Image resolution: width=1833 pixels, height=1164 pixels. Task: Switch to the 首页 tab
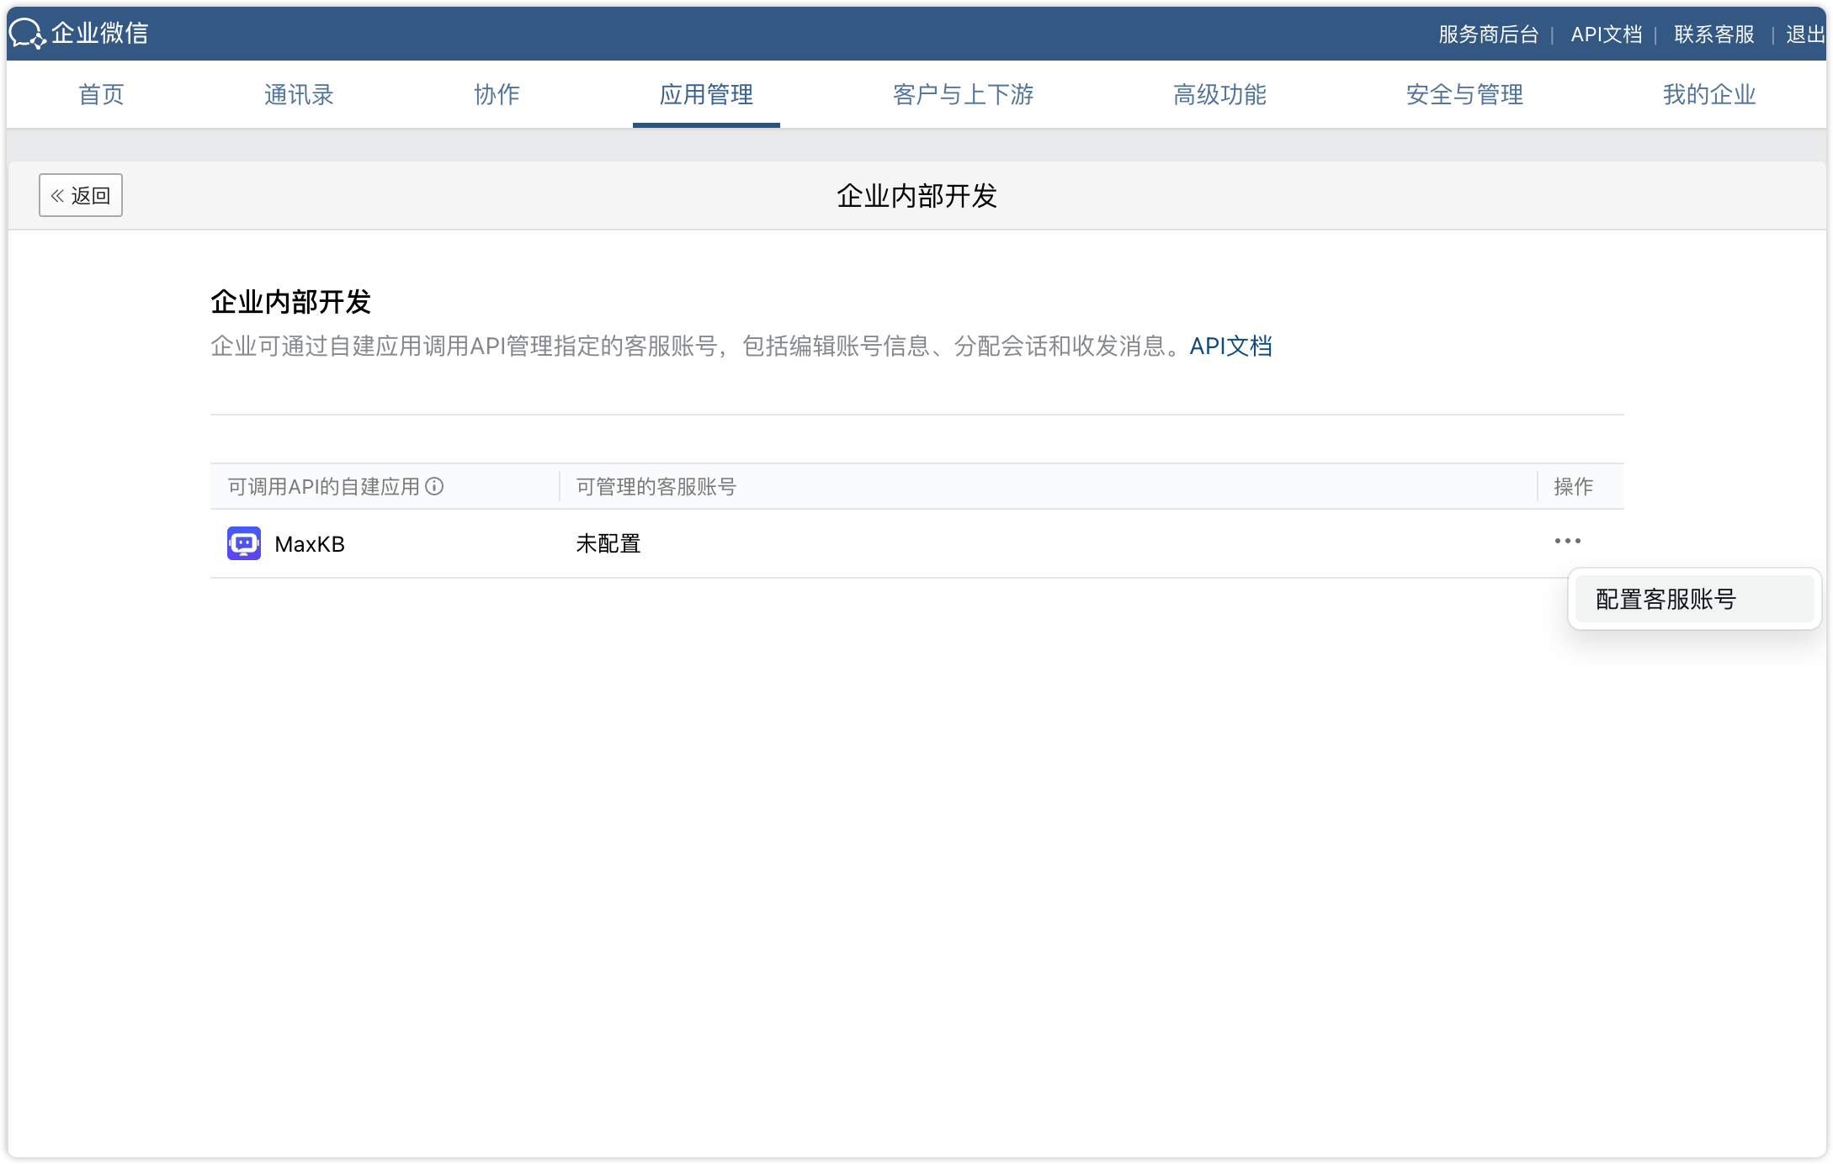(101, 94)
